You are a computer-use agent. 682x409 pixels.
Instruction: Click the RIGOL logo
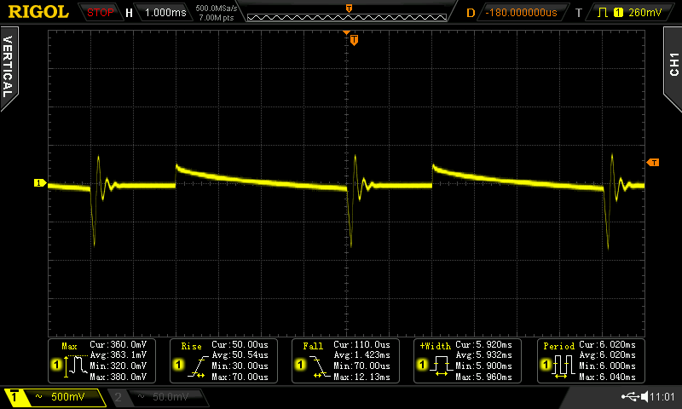point(38,12)
